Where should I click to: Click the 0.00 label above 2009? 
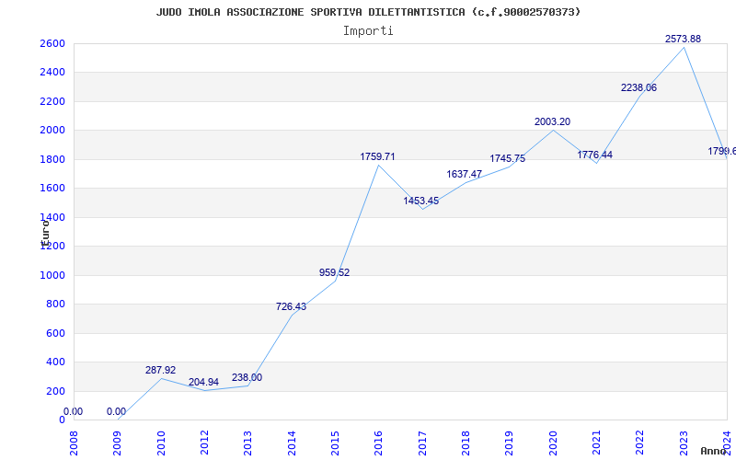click(117, 412)
